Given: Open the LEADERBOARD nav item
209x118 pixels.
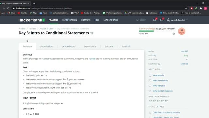Looking at the screenshot, I should [111, 20].
